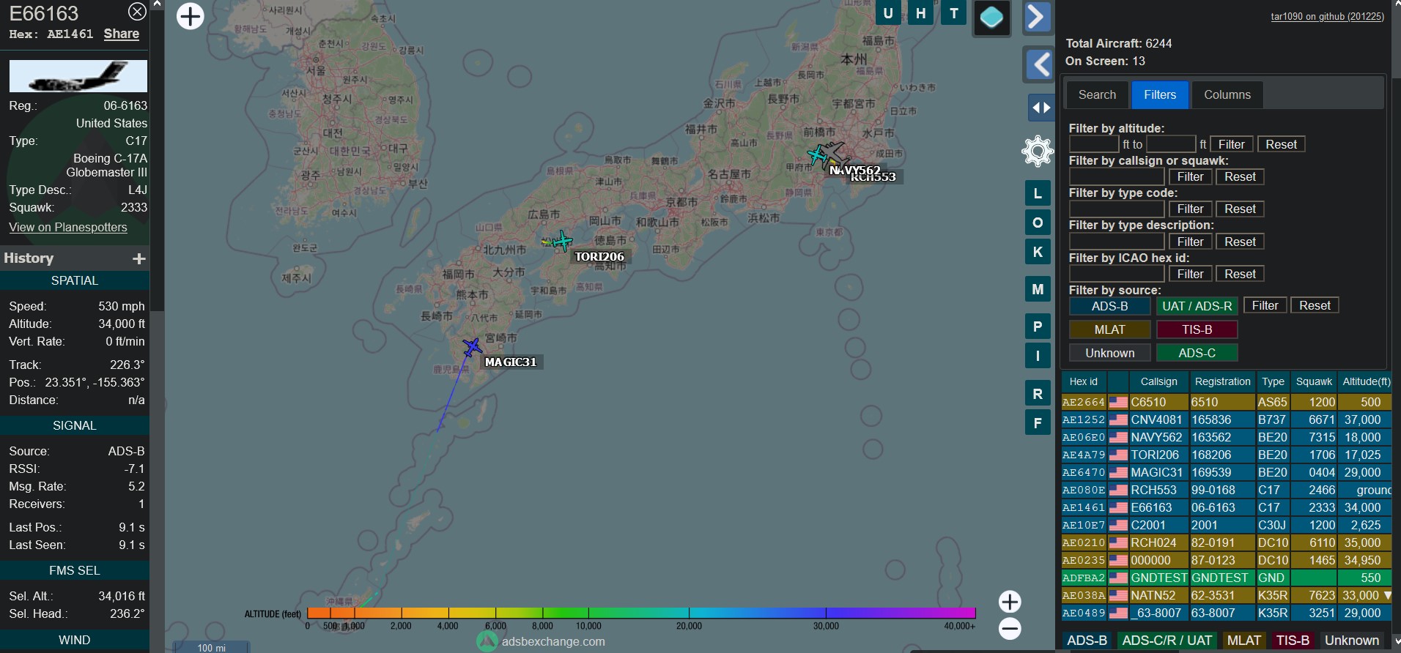Sort table by Altitude(ft) column header
Image resolution: width=1401 pixels, height=653 pixels.
click(x=1366, y=381)
